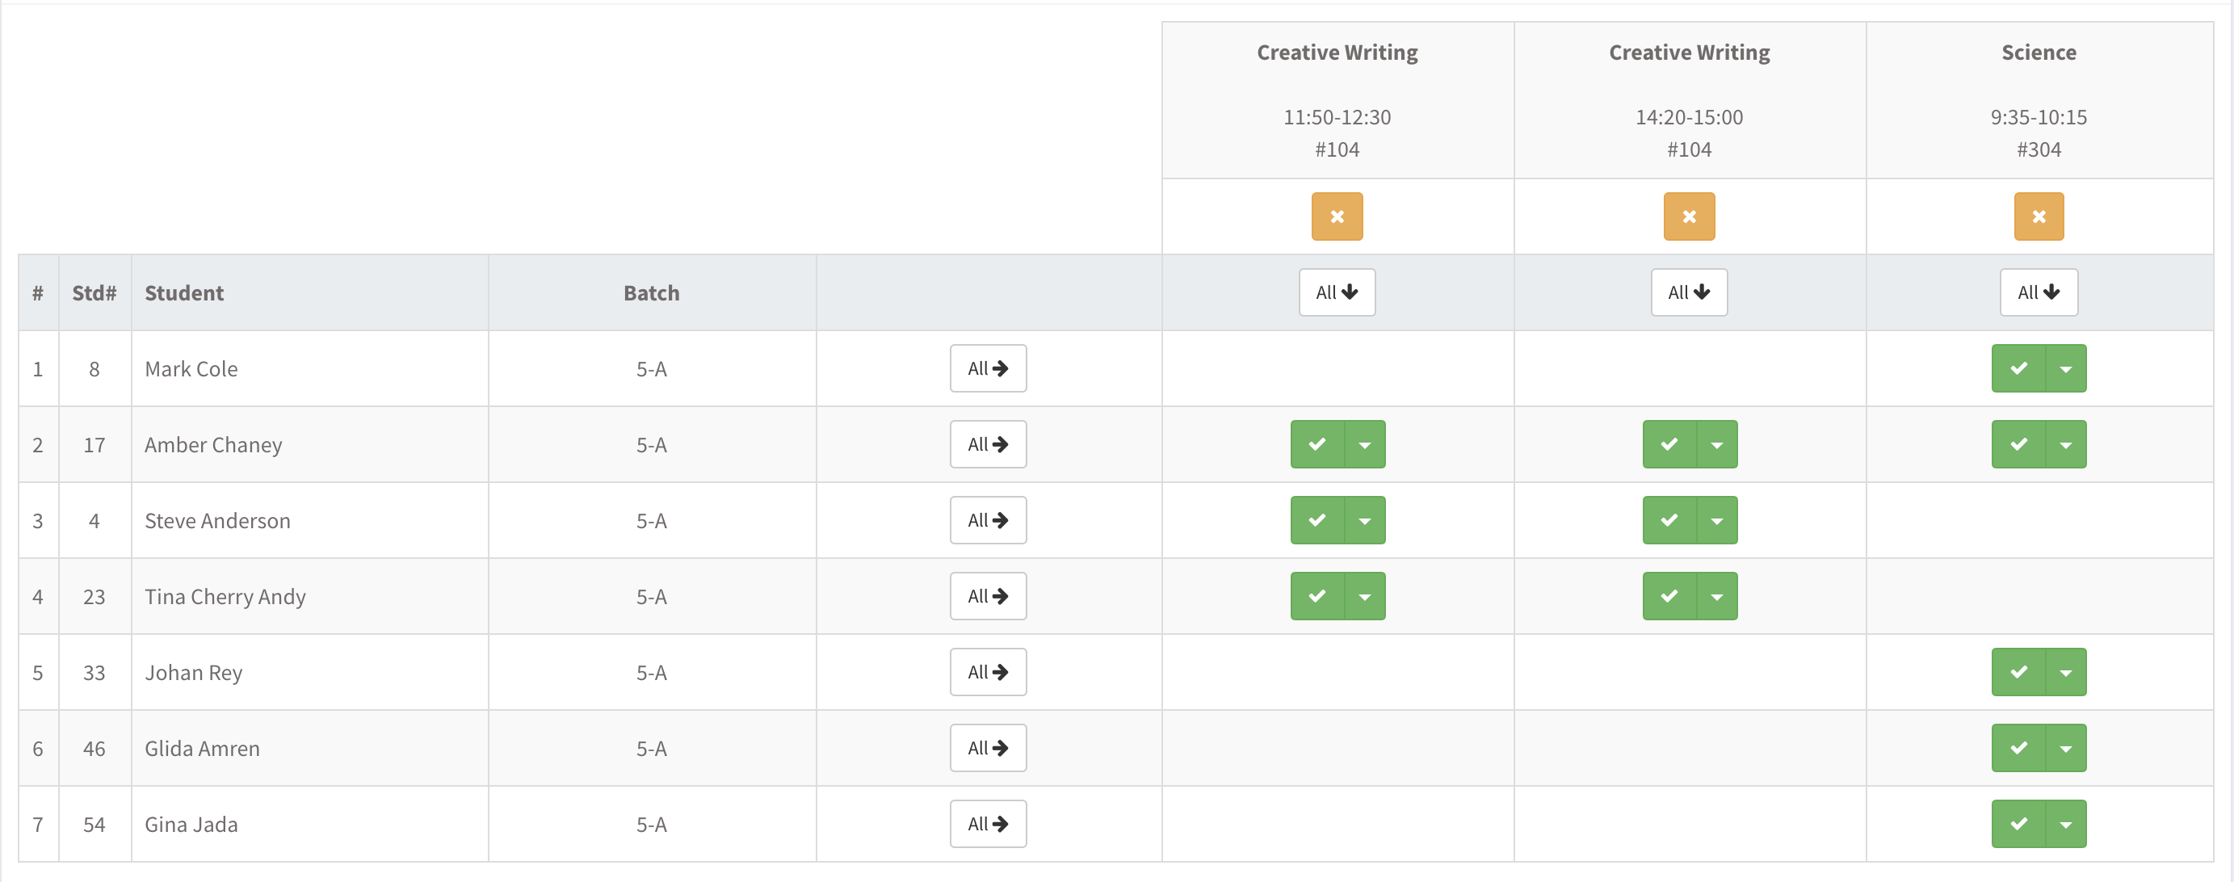Click the Batch column header
The width and height of the screenshot is (2234, 882).
[651, 293]
